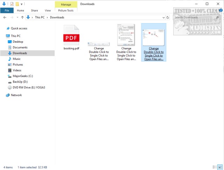Viewport: 224px width, 170px height.
Task: Click the Documents icon in sidebar
Action: (x=9, y=47)
